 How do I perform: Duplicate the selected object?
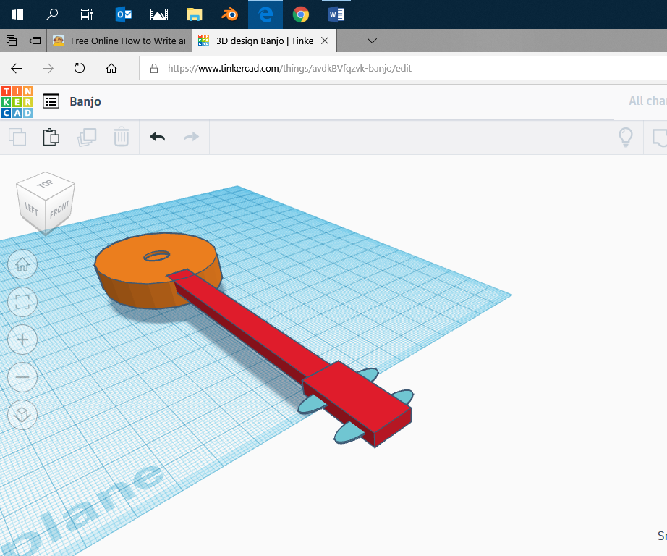(x=87, y=137)
